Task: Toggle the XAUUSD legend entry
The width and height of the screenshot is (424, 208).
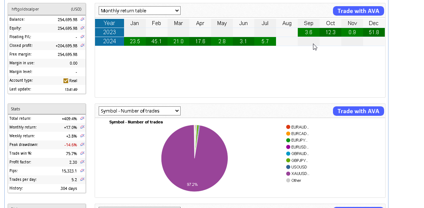Action: coord(300,174)
